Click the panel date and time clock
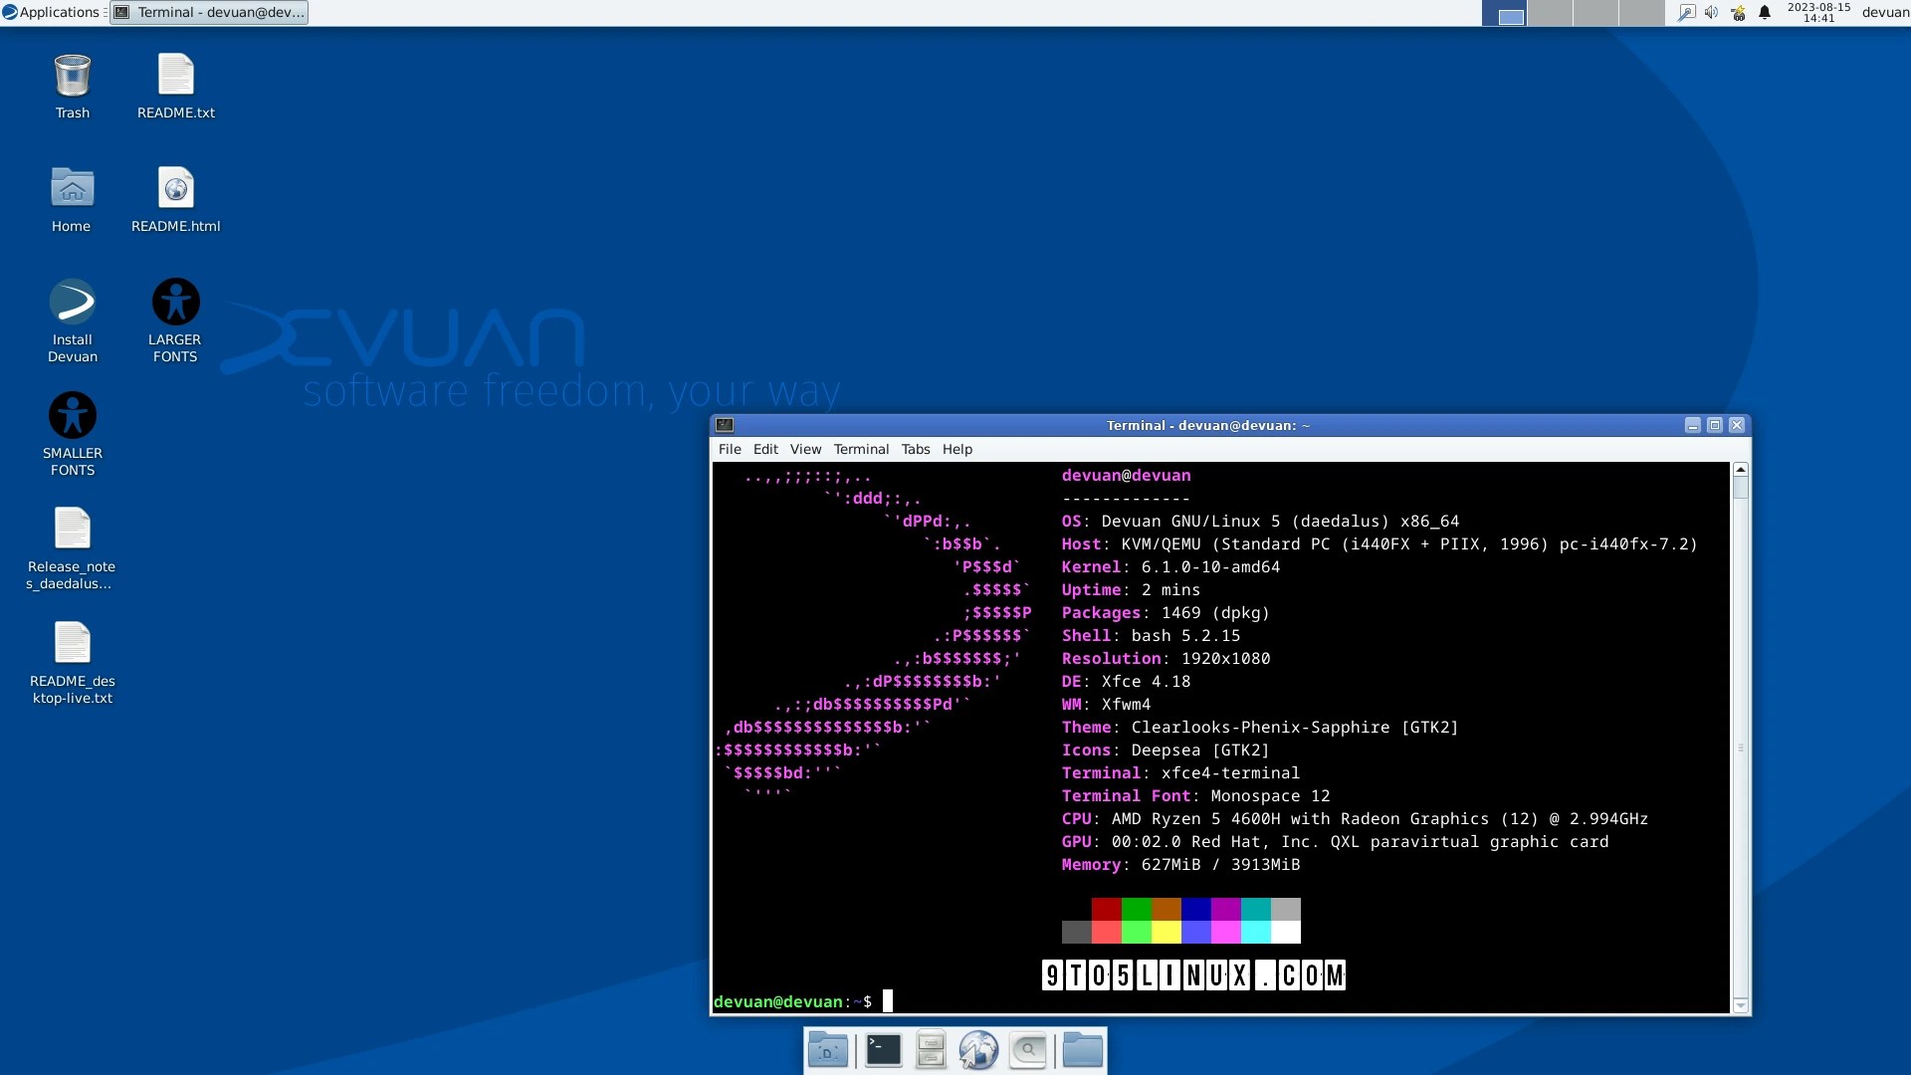The width and height of the screenshot is (1911, 1075). [x=1817, y=12]
